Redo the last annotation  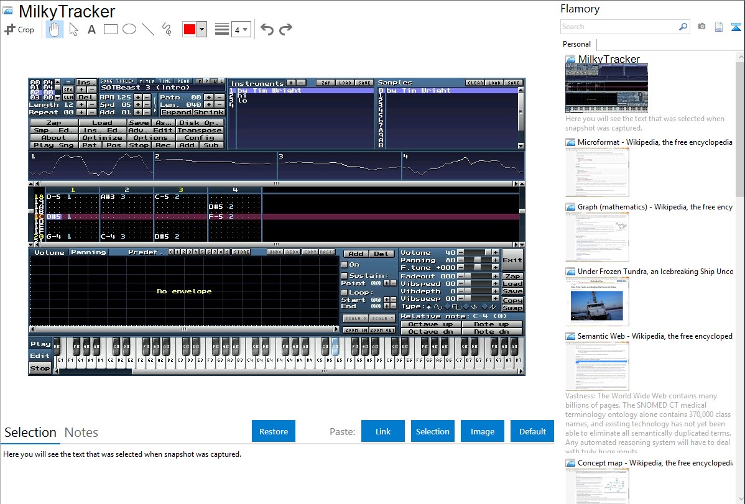click(x=285, y=29)
